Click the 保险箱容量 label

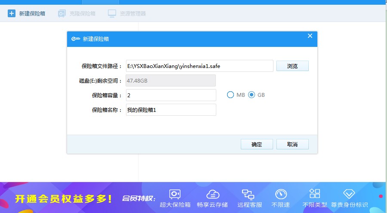(x=107, y=96)
